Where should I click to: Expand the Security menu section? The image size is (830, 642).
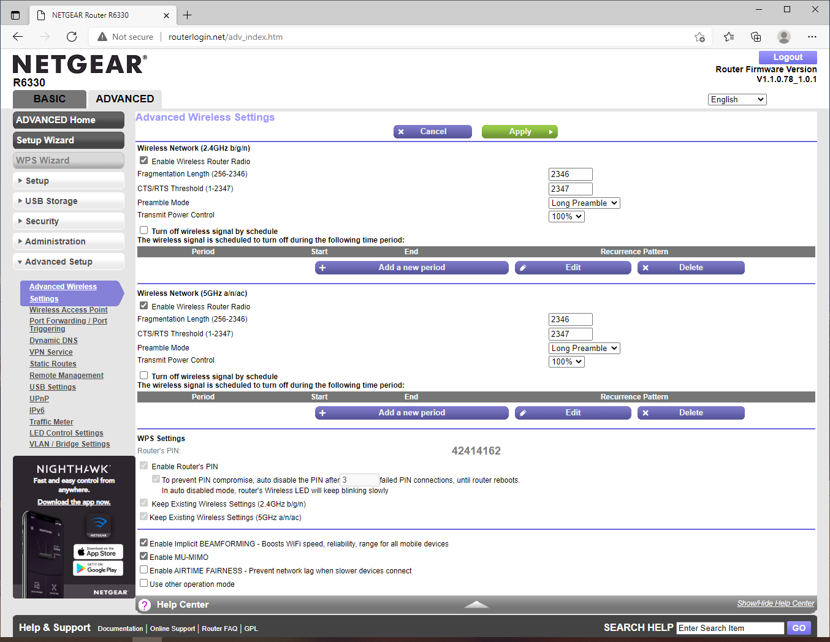point(69,221)
